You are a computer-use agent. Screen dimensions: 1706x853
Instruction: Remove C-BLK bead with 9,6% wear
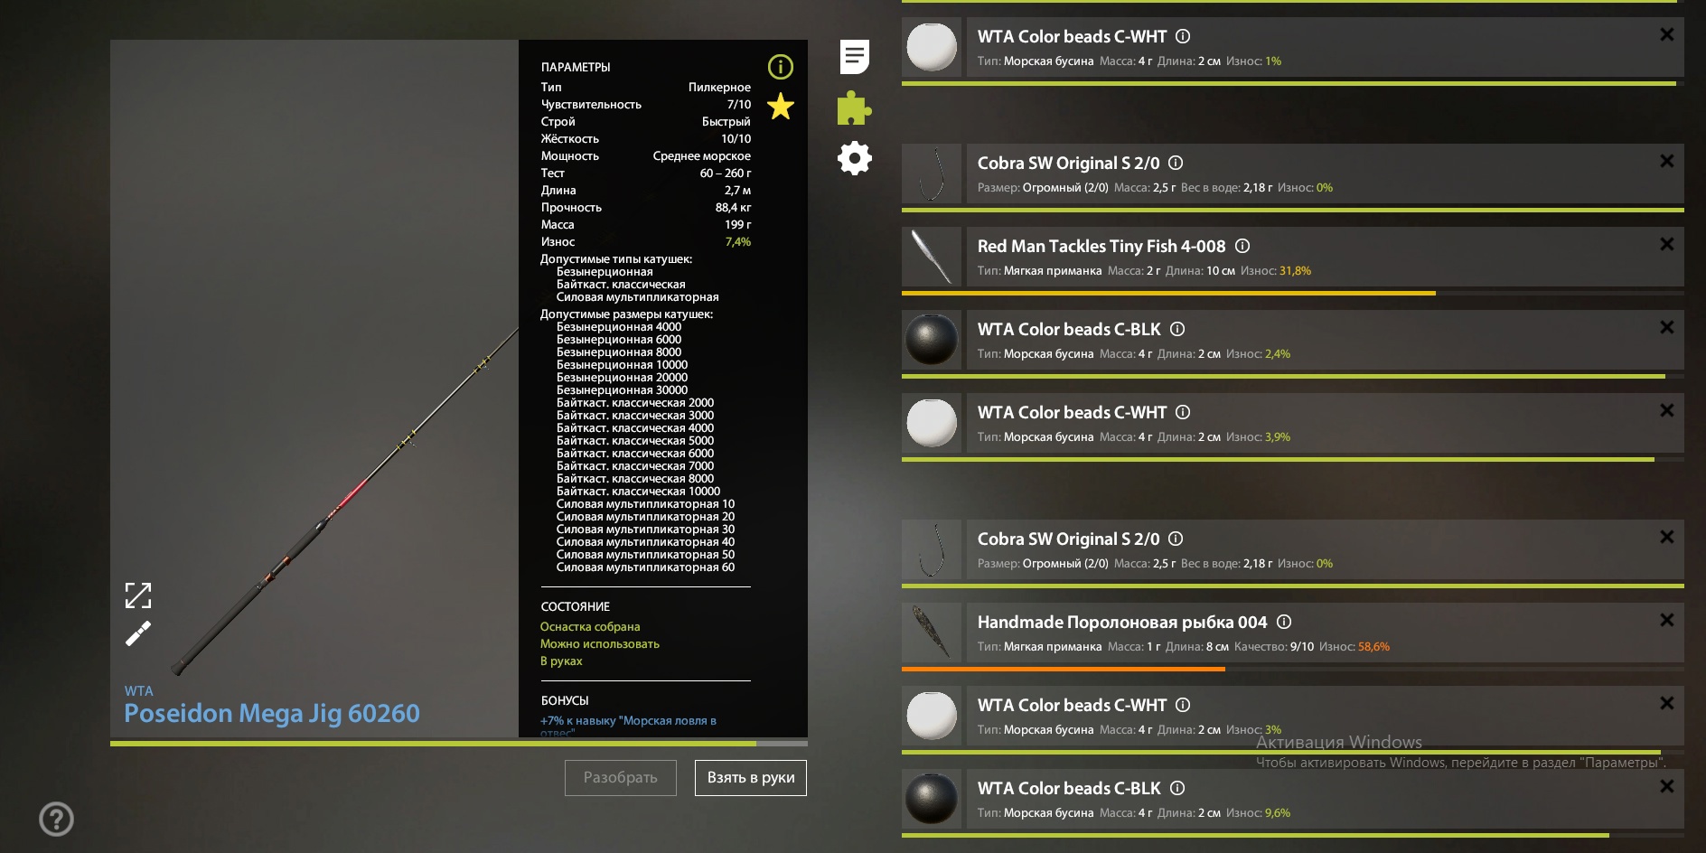(x=1667, y=786)
